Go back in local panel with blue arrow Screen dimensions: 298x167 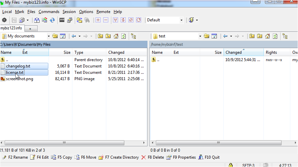(74, 36)
